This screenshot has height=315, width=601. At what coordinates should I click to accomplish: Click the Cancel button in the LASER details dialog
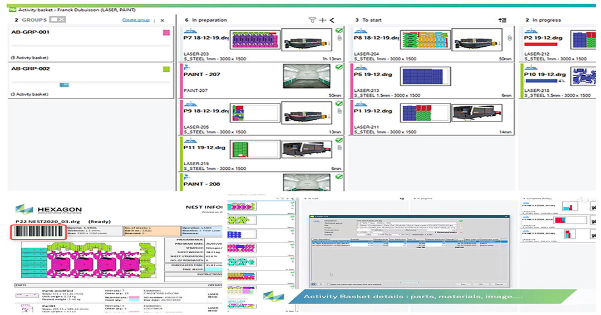499,284
